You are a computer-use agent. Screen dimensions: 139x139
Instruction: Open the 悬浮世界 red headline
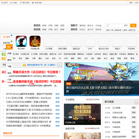click(31, 81)
